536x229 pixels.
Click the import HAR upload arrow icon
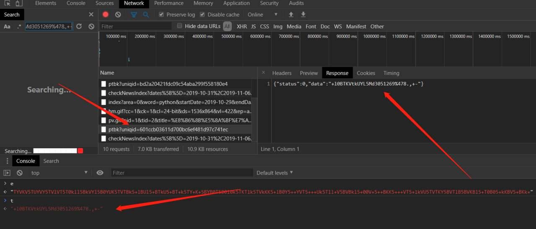pos(291,14)
